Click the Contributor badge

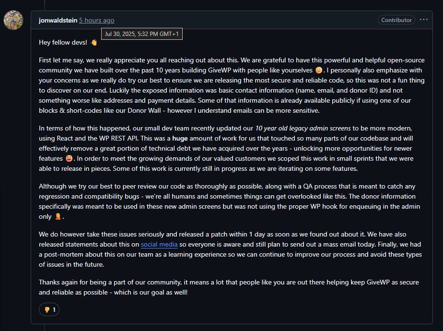(x=396, y=20)
